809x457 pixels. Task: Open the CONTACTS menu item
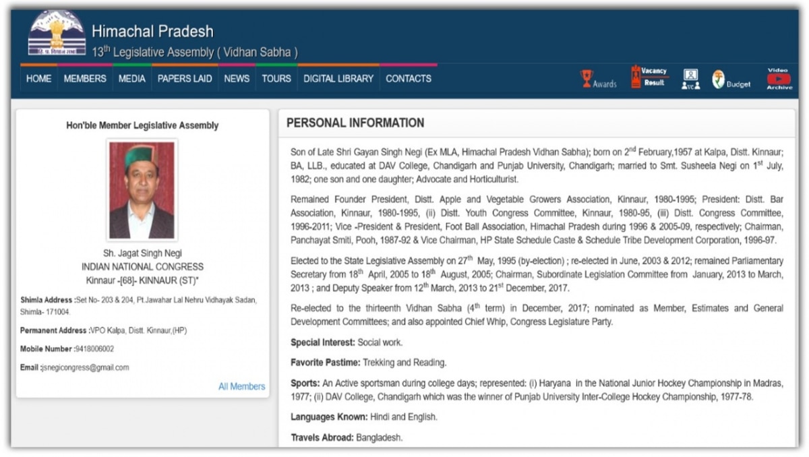(x=409, y=79)
